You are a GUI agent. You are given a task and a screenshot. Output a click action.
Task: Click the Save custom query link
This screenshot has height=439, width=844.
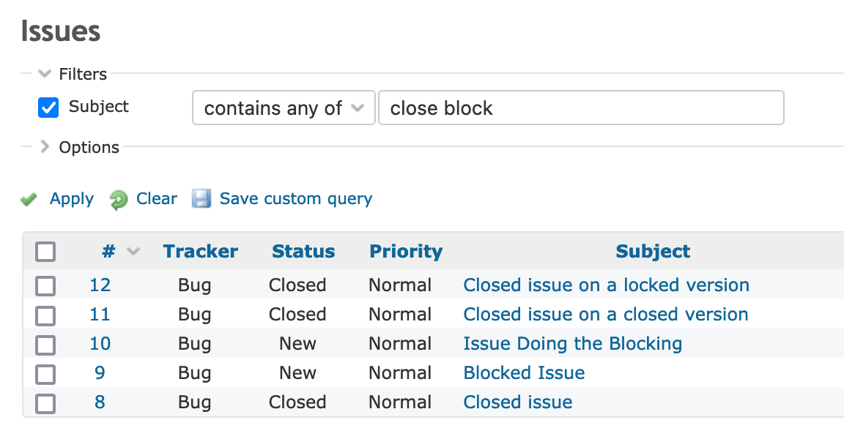click(295, 199)
